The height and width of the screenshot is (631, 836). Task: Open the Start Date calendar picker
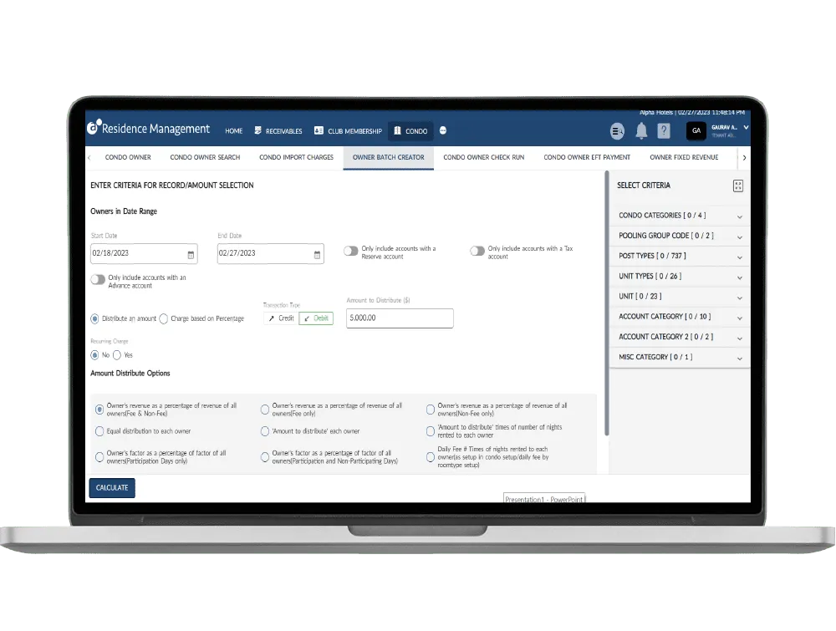(x=191, y=254)
